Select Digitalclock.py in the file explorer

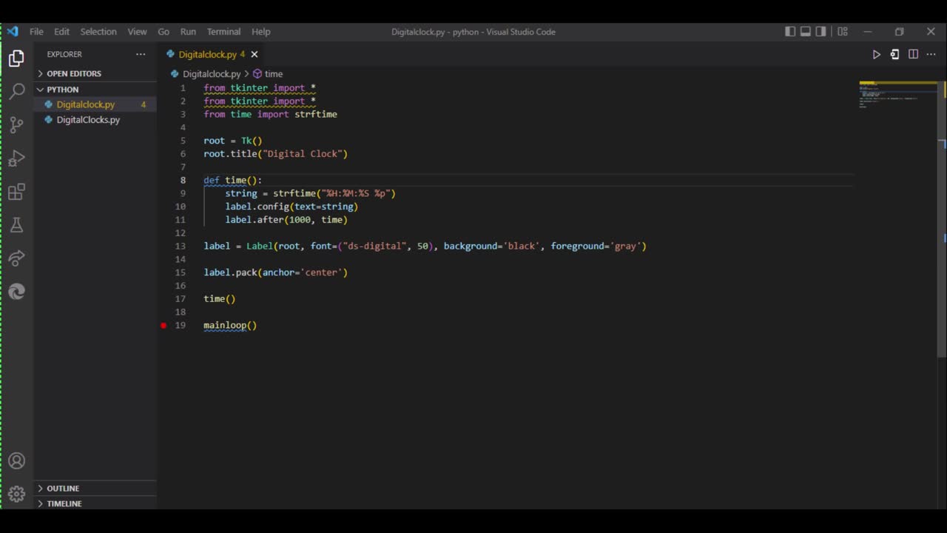97,104
